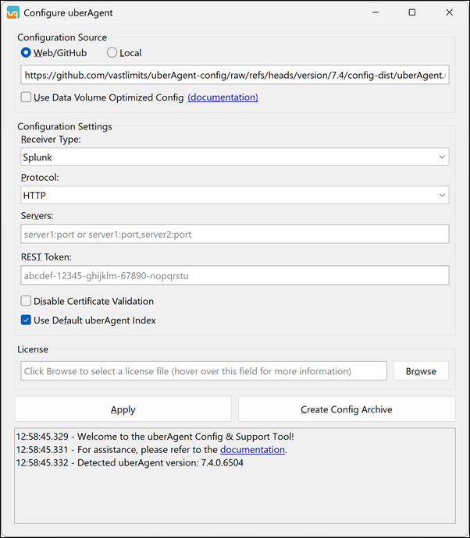
Task: Uncheck Use Default uberAgent Index
Action: click(x=27, y=320)
